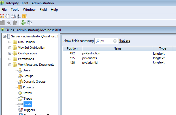Open the yellow help book icon
The height and width of the screenshot is (115, 176).
coord(24,16)
